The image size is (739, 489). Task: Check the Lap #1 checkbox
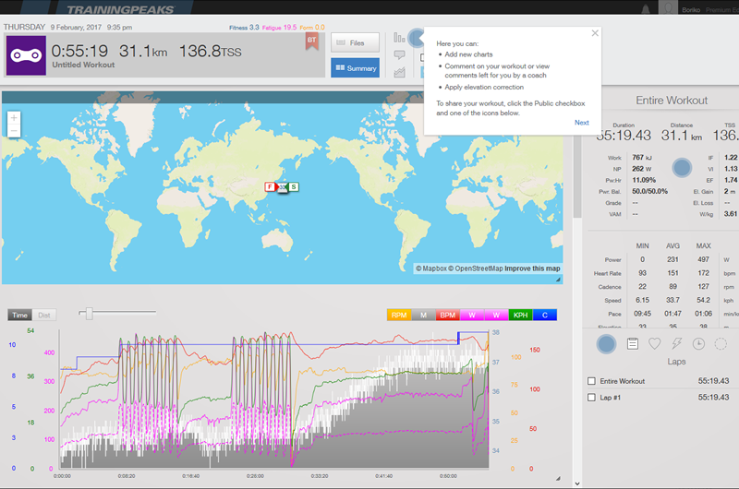(591, 398)
